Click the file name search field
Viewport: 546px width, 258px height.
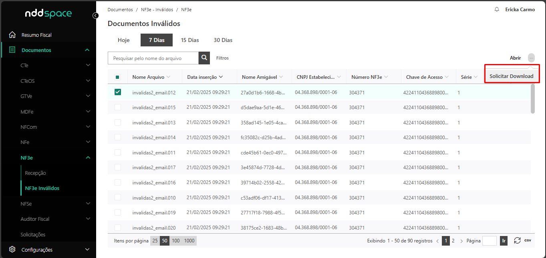coord(153,58)
